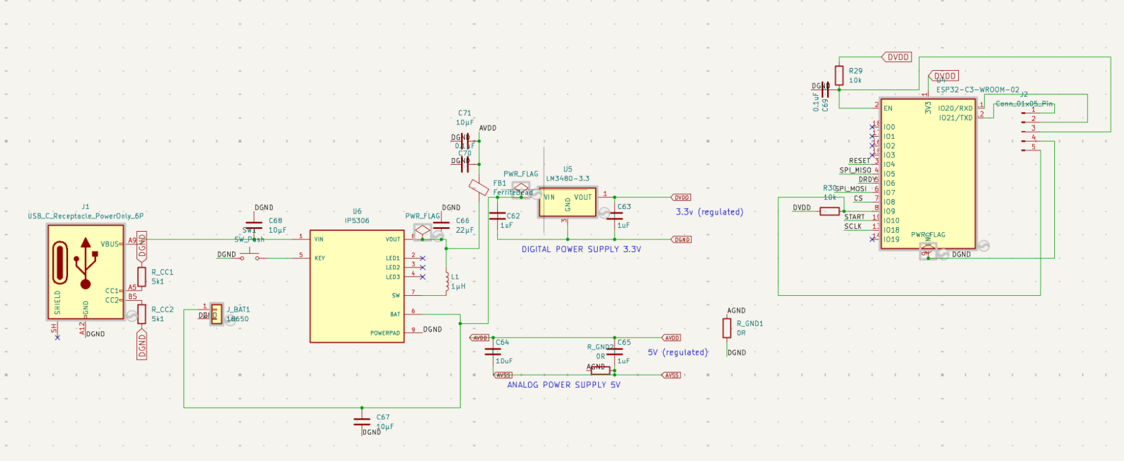Click the no-connect X on LED3 pin

[x=423, y=277]
